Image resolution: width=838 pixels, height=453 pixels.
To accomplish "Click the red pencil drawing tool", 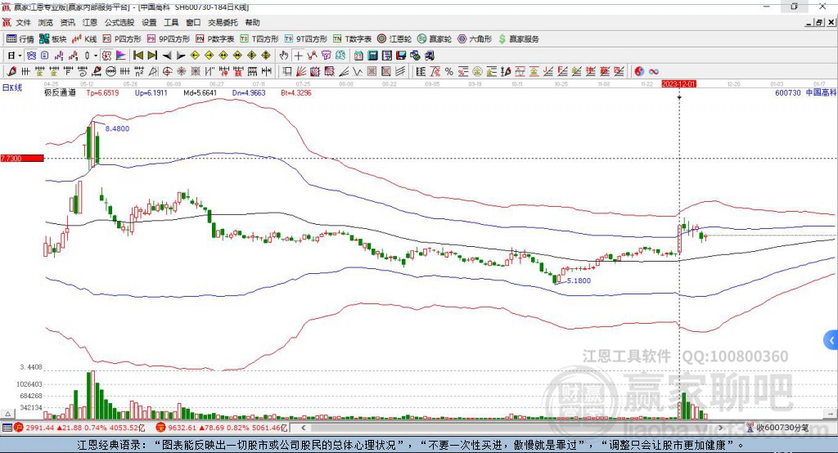I will tap(11, 72).
